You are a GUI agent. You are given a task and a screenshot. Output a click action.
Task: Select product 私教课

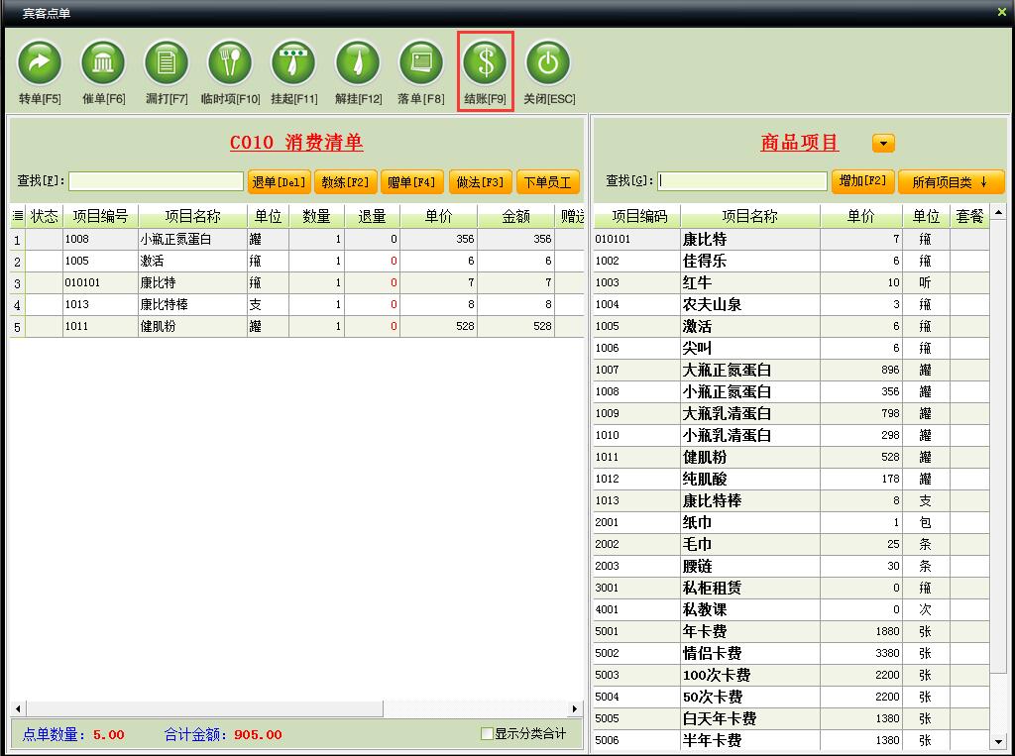point(791,609)
